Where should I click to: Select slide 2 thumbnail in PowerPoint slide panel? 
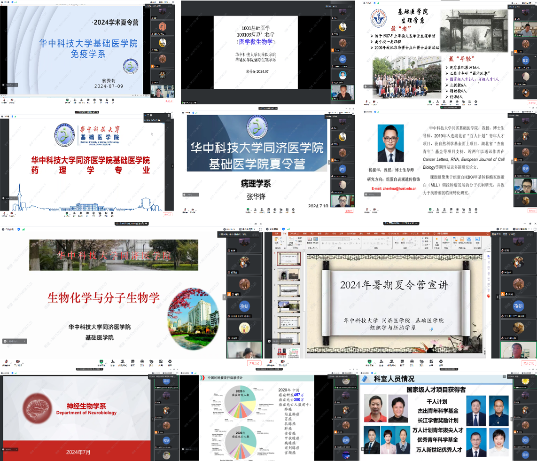[289, 275]
